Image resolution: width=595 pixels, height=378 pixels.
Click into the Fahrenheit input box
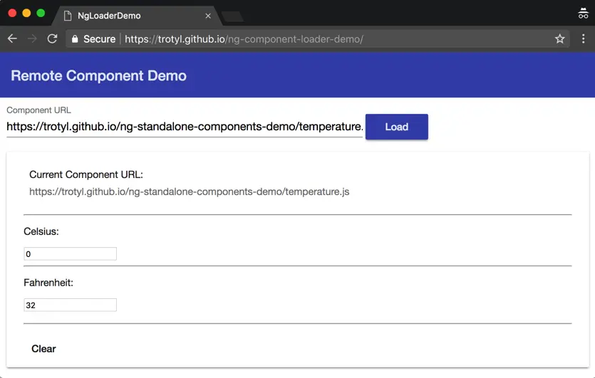pyautogui.click(x=70, y=305)
